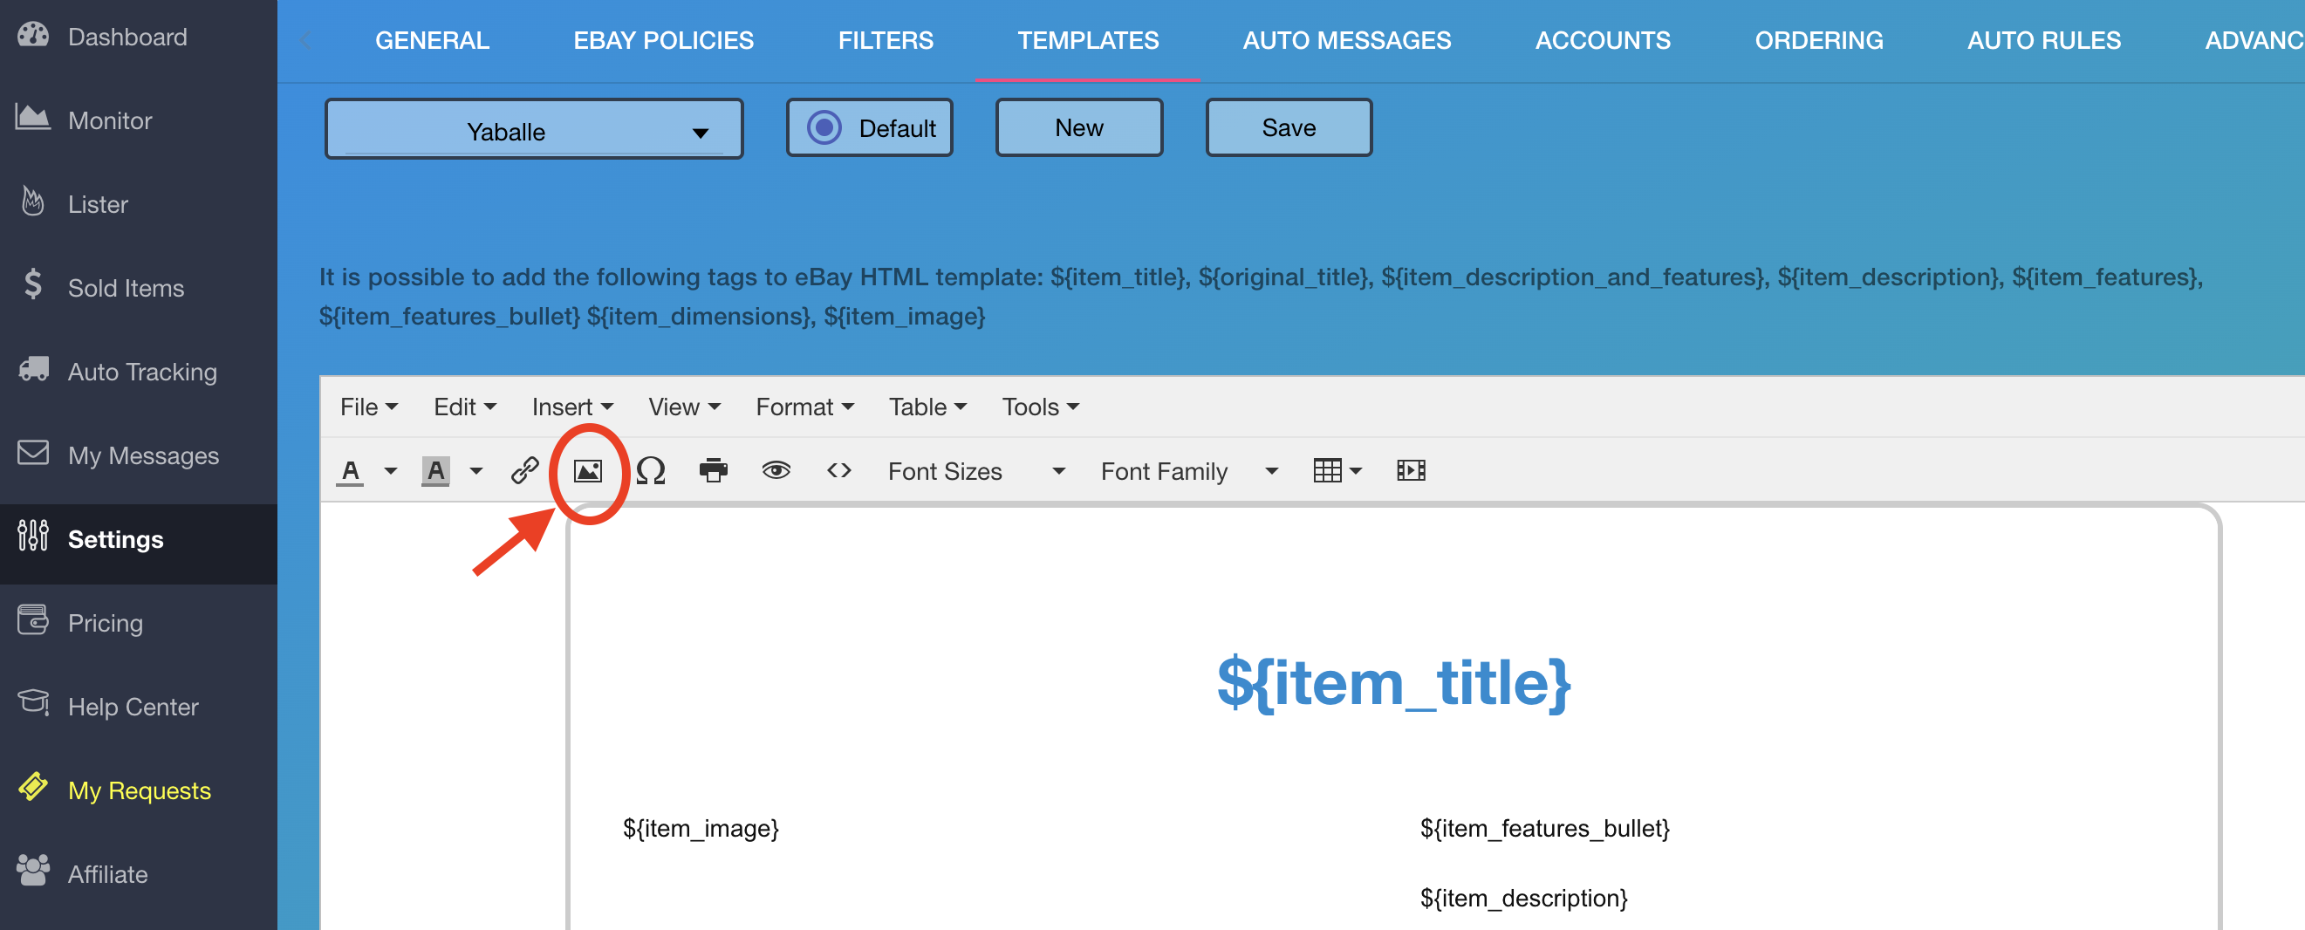The image size is (2305, 930).
Task: Switch to the FILTERS tab
Action: [x=885, y=40]
